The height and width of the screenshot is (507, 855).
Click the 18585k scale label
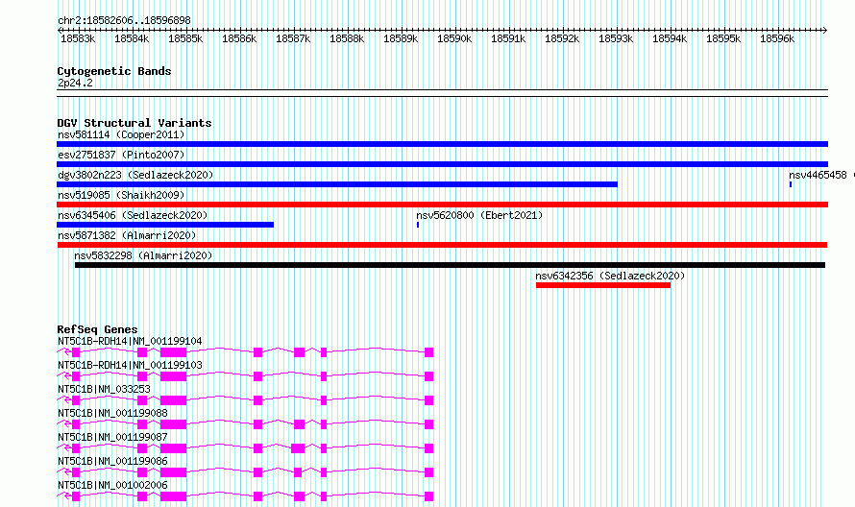click(x=185, y=38)
